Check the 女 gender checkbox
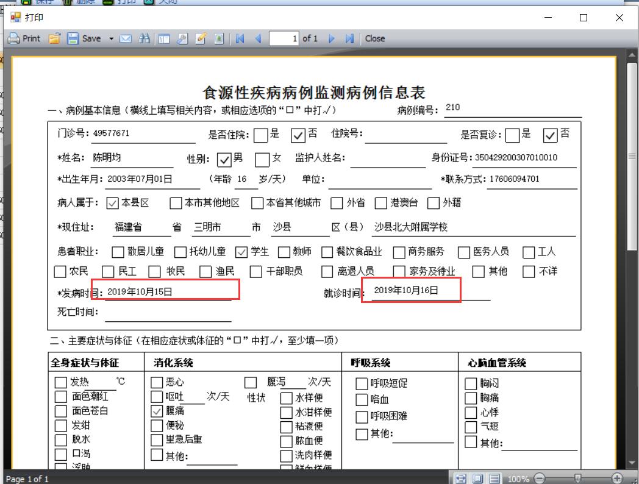Image resolution: width=639 pixels, height=484 pixels. tap(262, 160)
